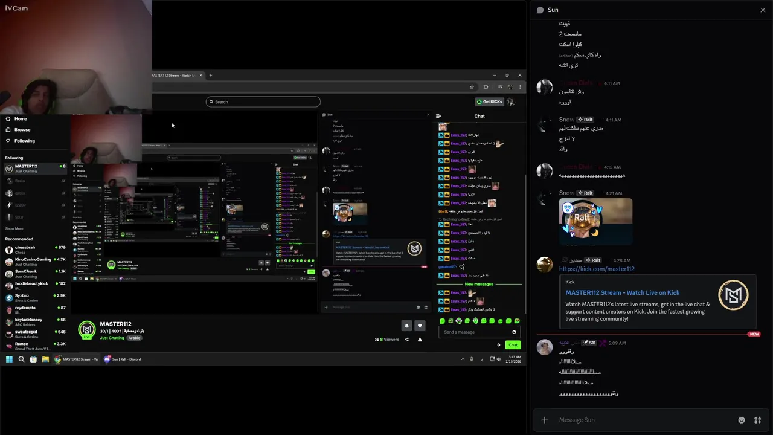
Task: Open sweatergxd recommended channel
Action: [x=35, y=333]
